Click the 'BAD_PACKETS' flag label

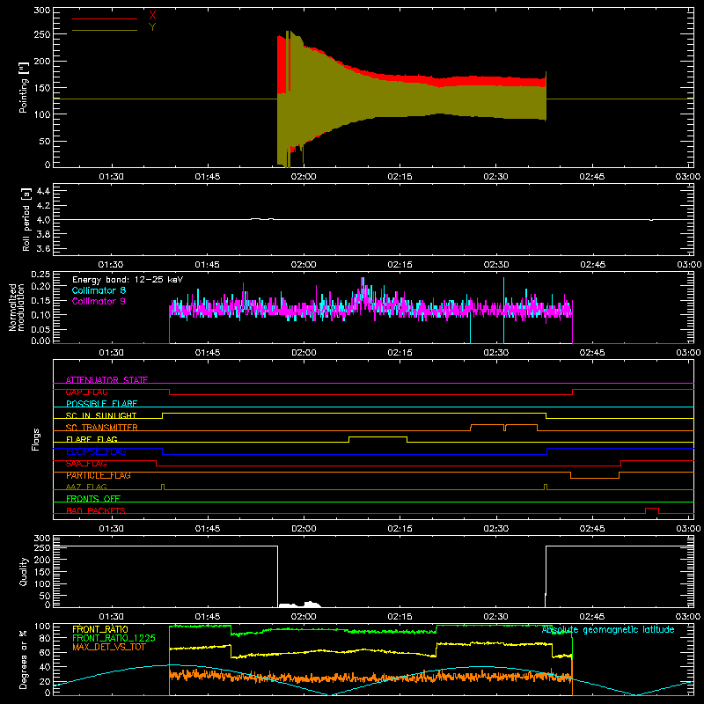pos(96,510)
